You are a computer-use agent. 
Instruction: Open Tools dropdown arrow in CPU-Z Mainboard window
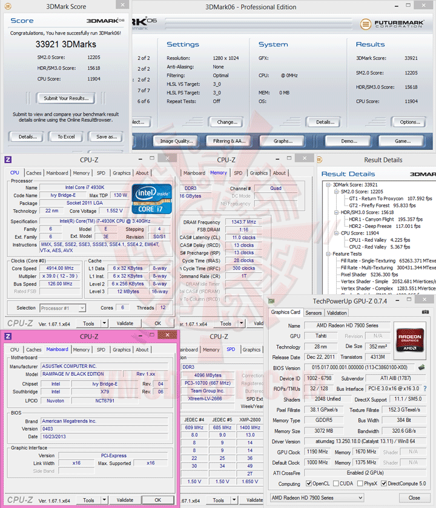pyautogui.click(x=104, y=500)
